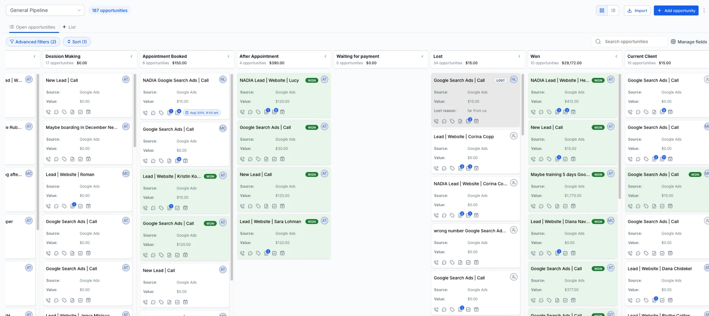709x316 pixels.
Task: Call contact on NADIA Lead Website Lucy card
Action: 242,112
